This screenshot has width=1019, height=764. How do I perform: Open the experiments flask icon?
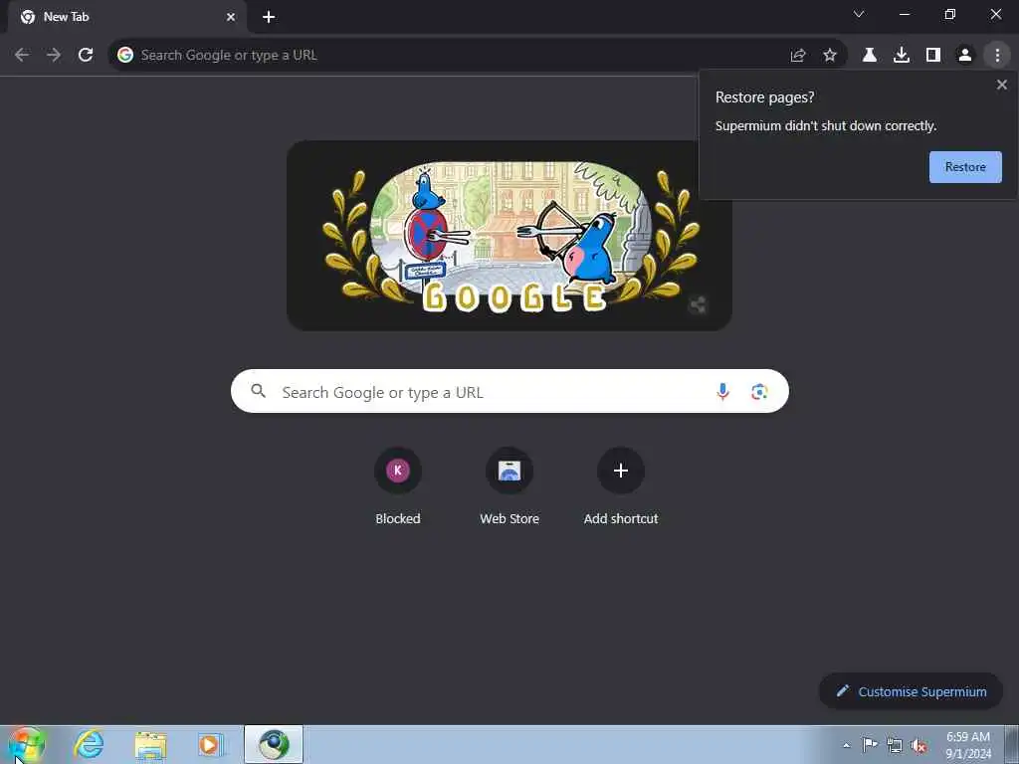[870, 56]
